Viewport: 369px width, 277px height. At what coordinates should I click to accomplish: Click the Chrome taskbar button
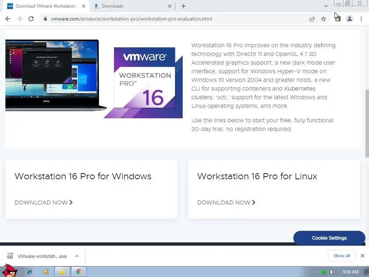click(x=79, y=272)
